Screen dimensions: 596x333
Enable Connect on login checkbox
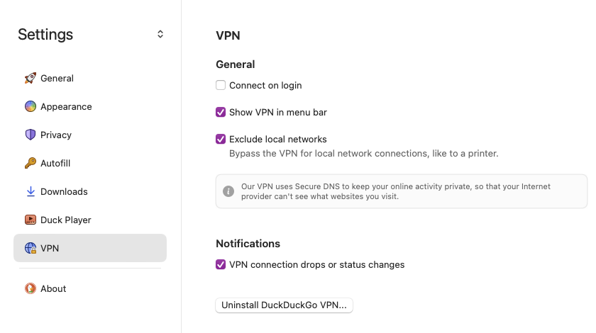pos(221,85)
